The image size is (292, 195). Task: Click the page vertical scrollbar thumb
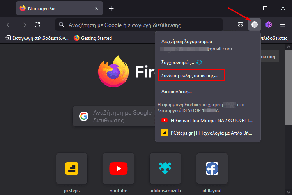tap(288, 87)
